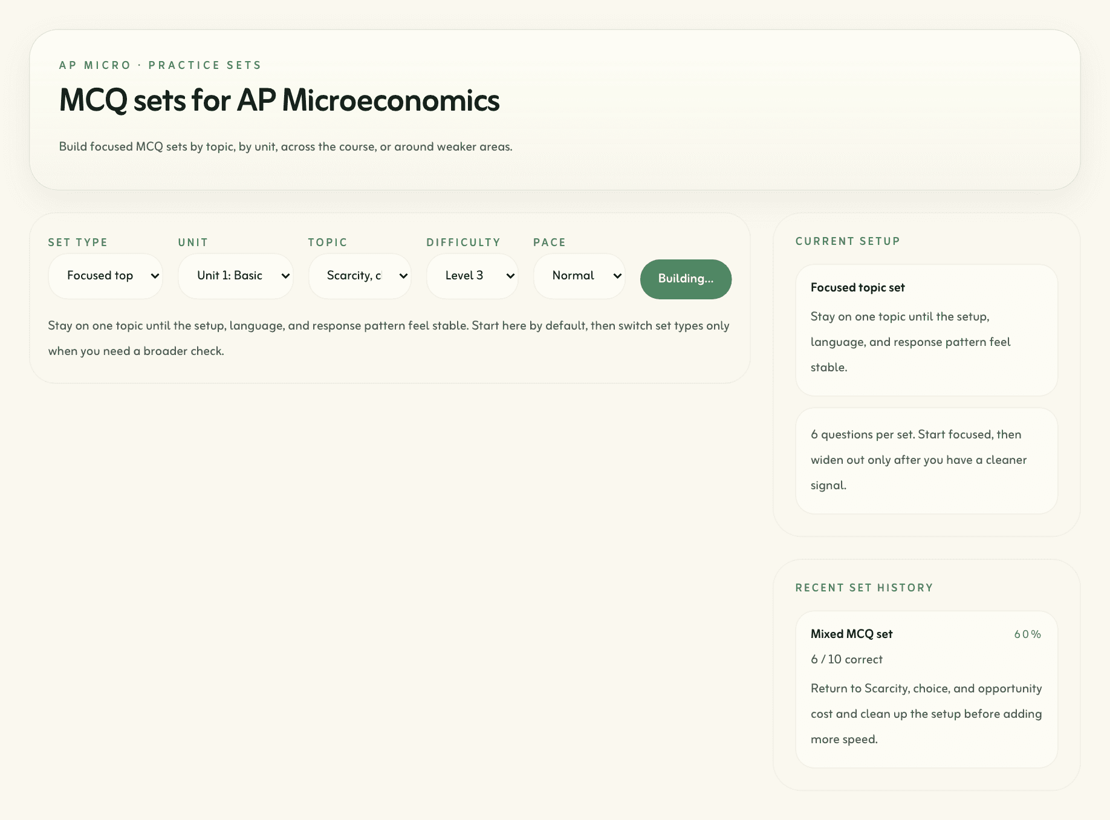Click the 6 / 10 correct result text
This screenshot has height=820, width=1110.
846,659
